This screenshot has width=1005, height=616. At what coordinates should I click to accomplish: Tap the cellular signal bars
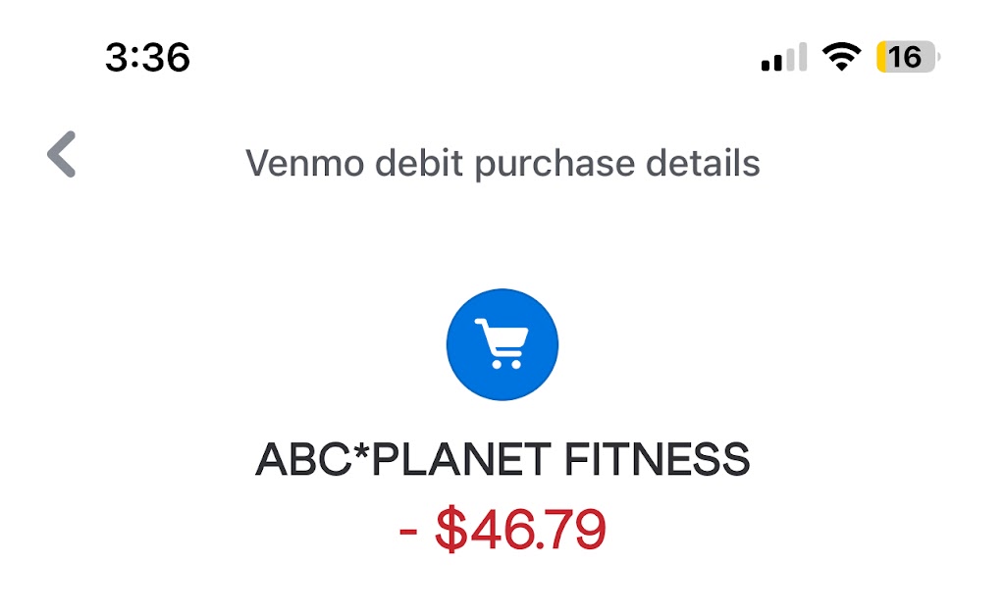point(783,58)
